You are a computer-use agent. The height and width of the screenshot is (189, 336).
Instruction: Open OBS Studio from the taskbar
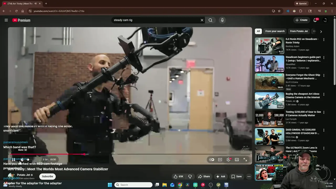211,185
